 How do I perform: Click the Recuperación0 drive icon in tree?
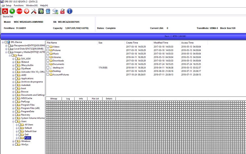tap(12, 45)
